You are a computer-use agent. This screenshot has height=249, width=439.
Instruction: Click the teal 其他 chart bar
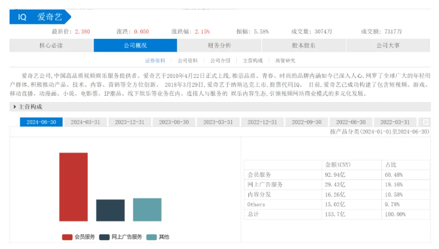(147, 209)
